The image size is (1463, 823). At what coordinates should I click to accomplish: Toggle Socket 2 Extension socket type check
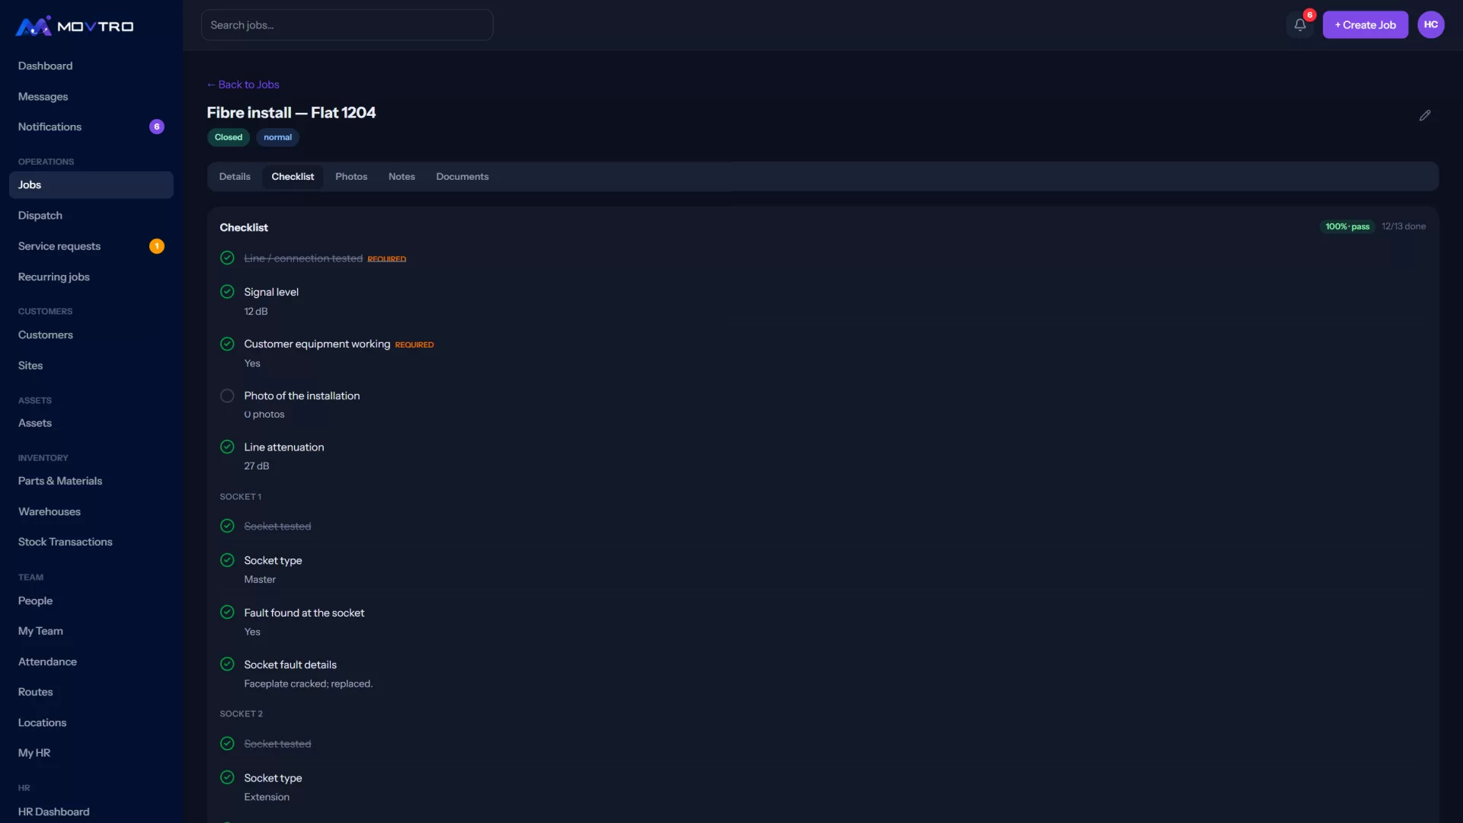pyautogui.click(x=227, y=777)
